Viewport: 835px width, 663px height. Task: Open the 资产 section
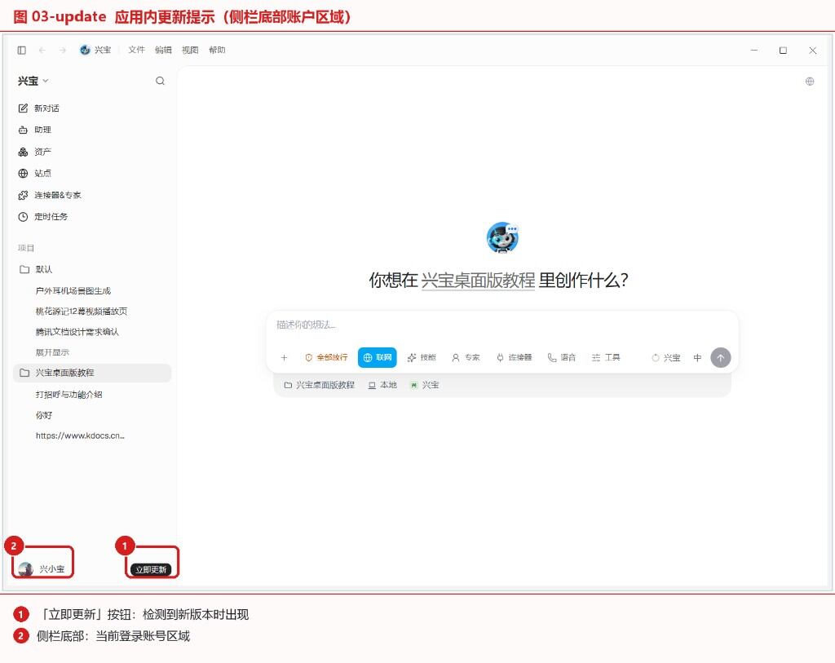click(91, 152)
